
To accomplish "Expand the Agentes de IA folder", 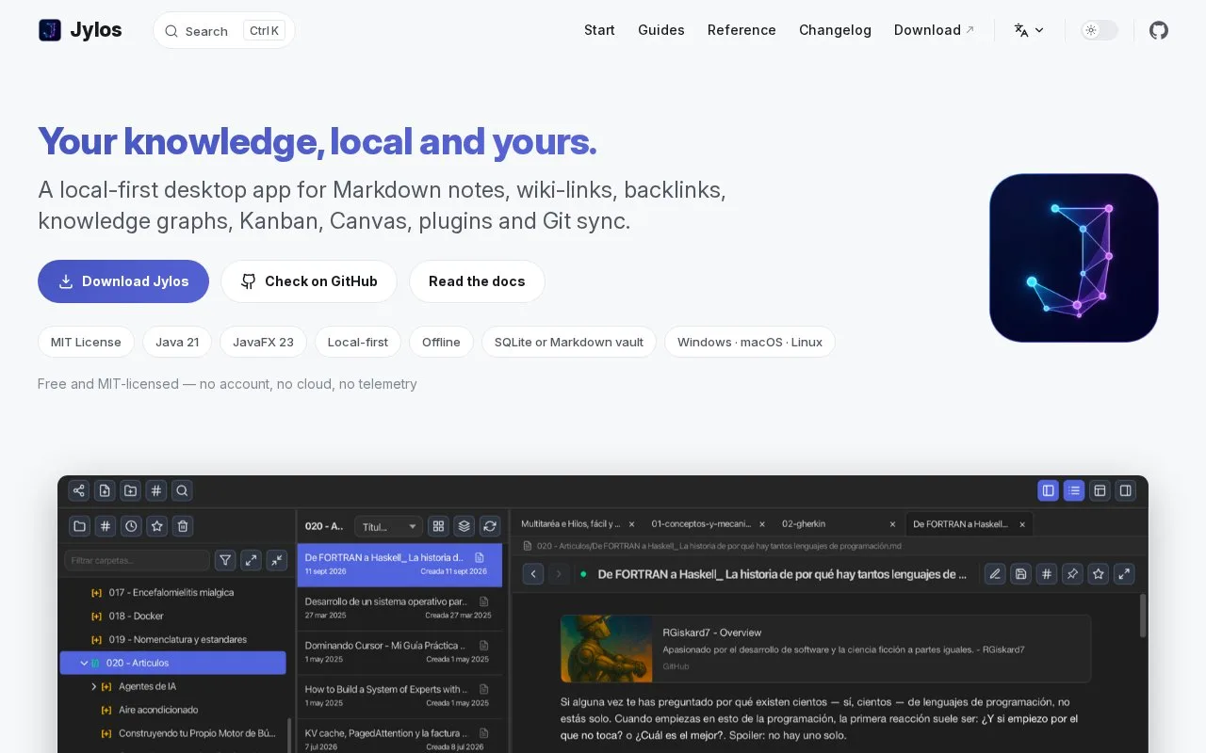I will (94, 686).
